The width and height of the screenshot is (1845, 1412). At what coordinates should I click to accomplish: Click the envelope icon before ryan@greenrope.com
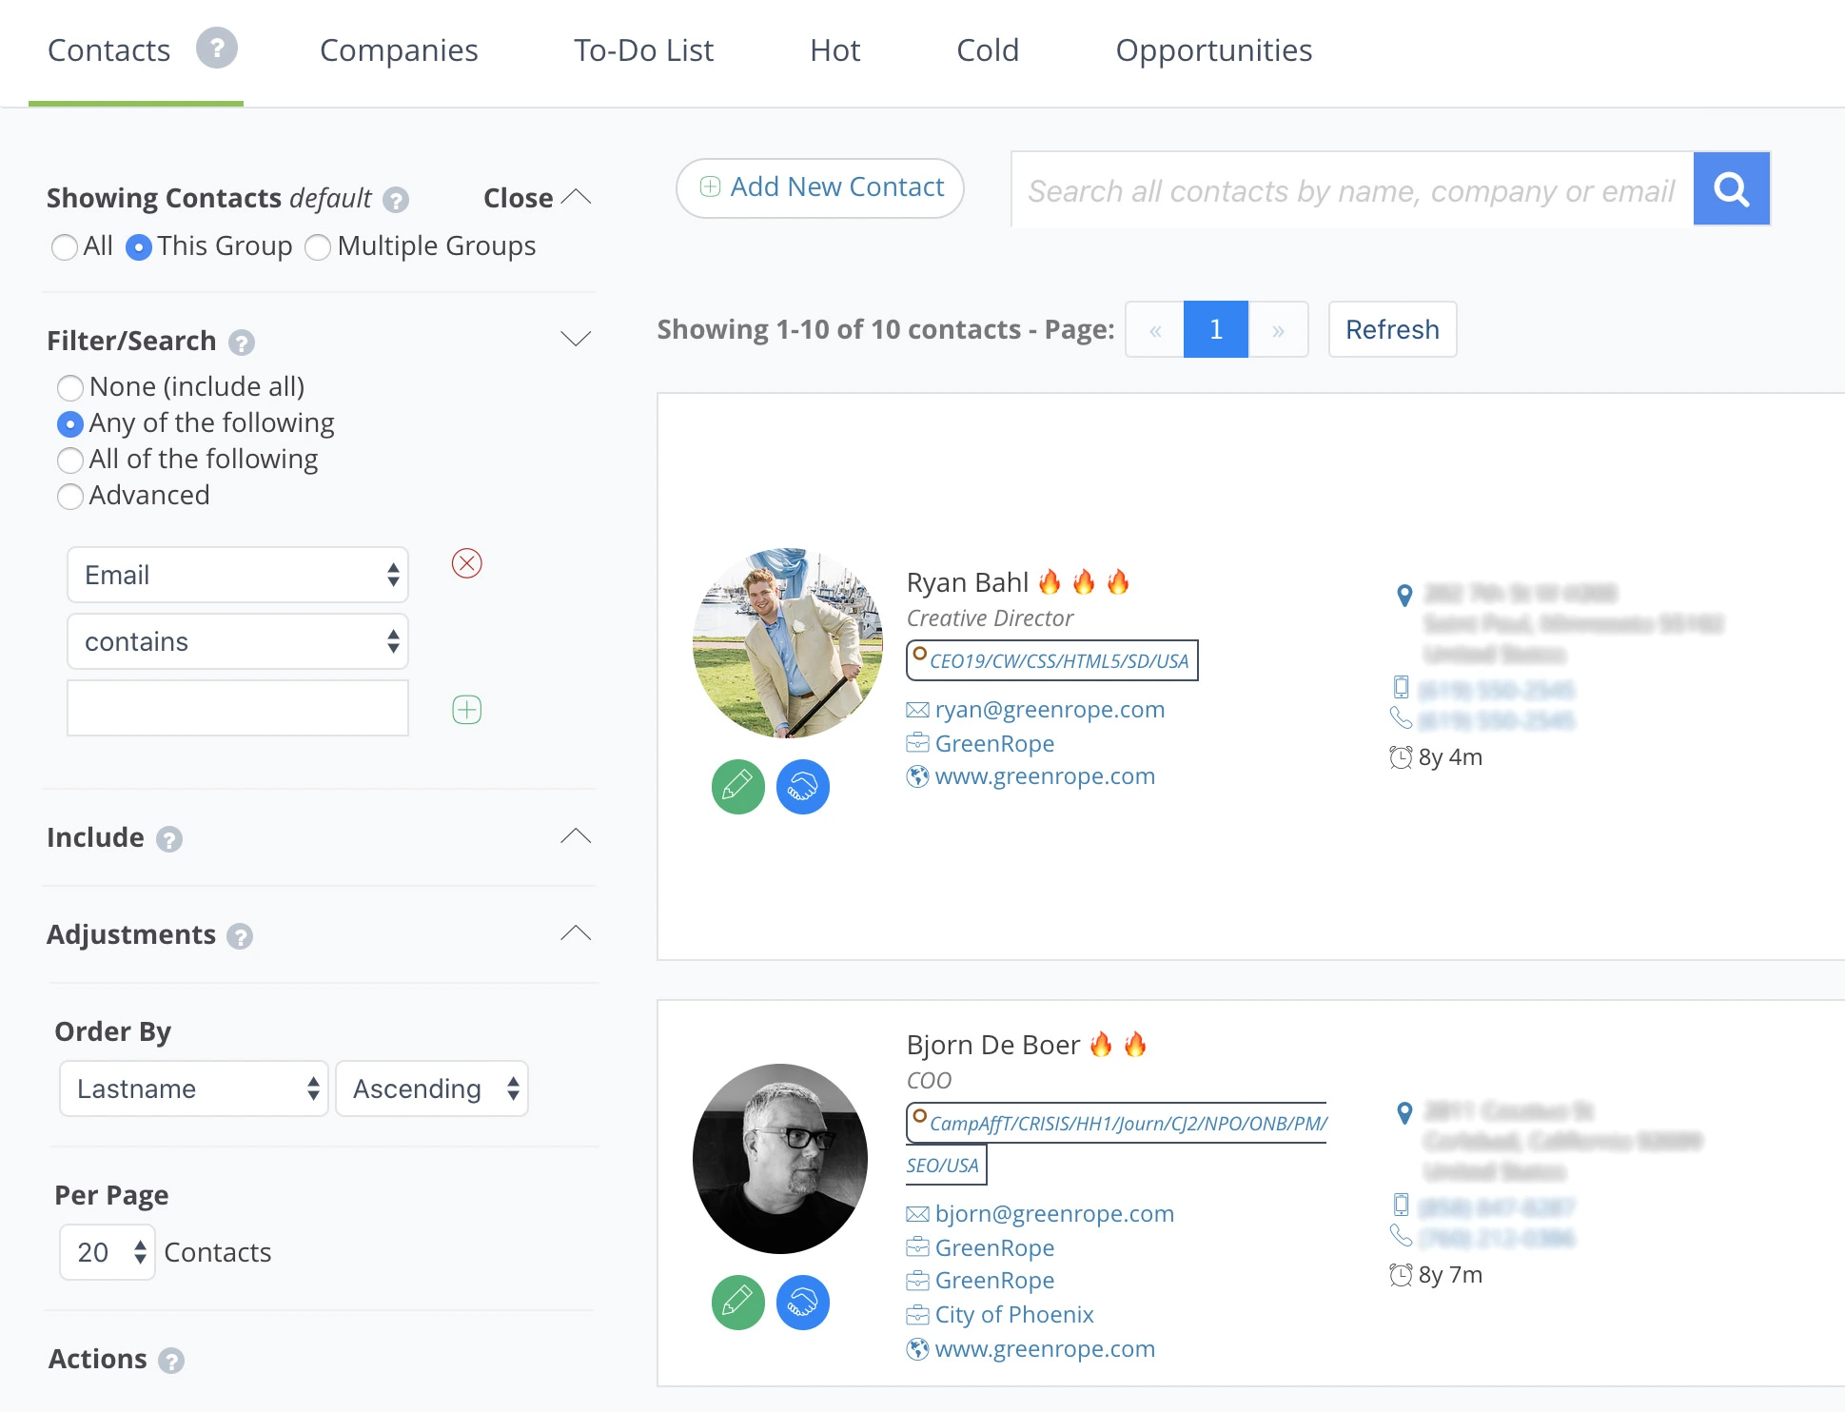(x=917, y=710)
